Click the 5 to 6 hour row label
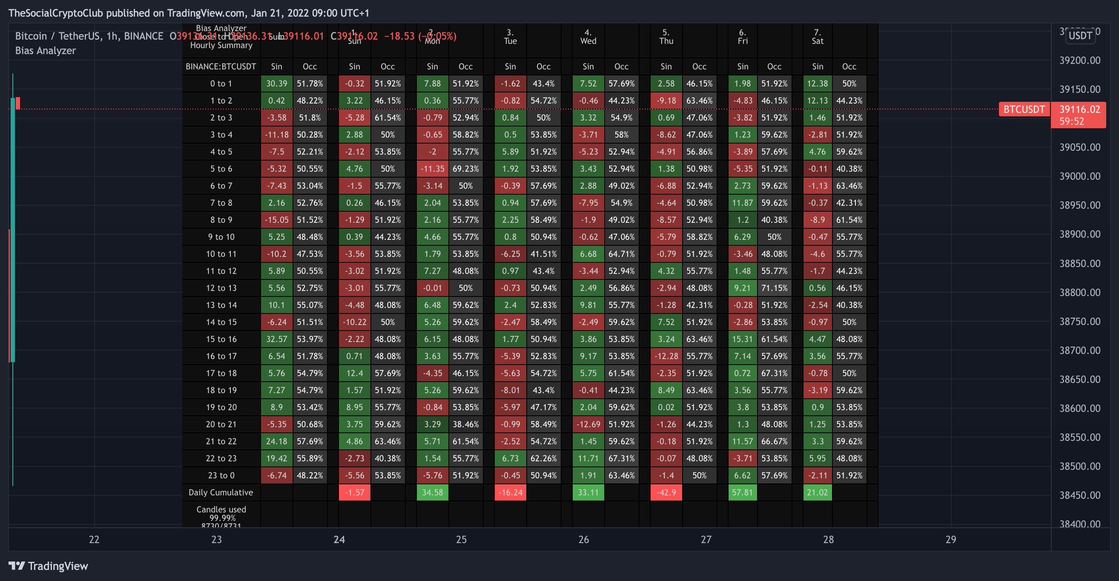Screen dimensions: 1119x581 pos(221,169)
